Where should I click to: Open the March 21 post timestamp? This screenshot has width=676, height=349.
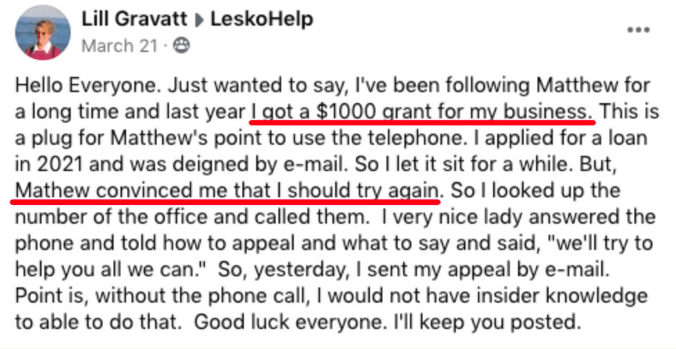tap(108, 46)
